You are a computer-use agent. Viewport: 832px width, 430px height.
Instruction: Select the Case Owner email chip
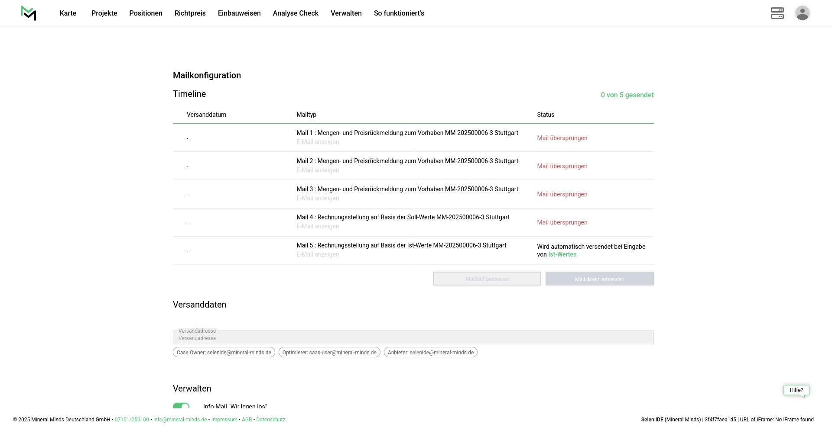click(x=224, y=353)
